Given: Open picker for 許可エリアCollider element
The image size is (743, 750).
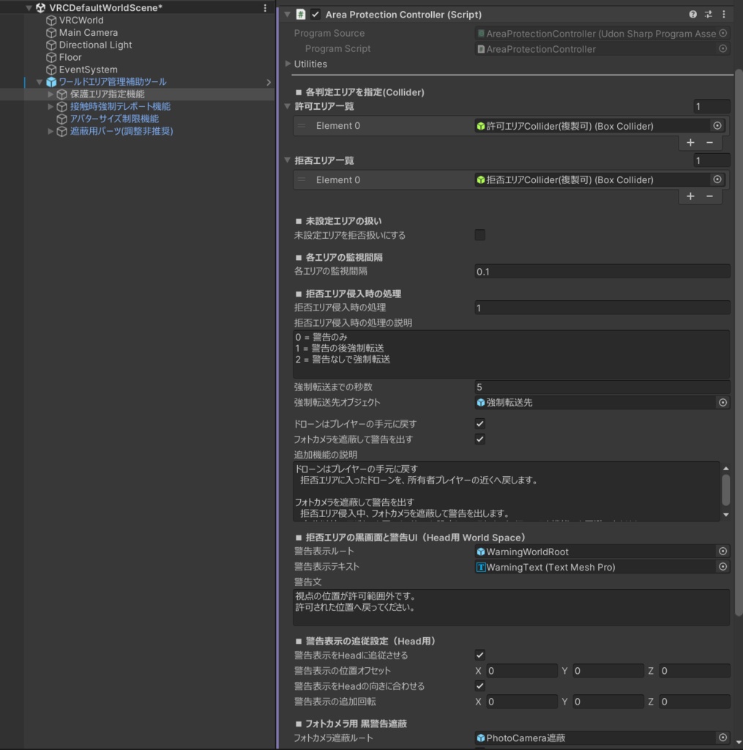Looking at the screenshot, I should coord(717,126).
